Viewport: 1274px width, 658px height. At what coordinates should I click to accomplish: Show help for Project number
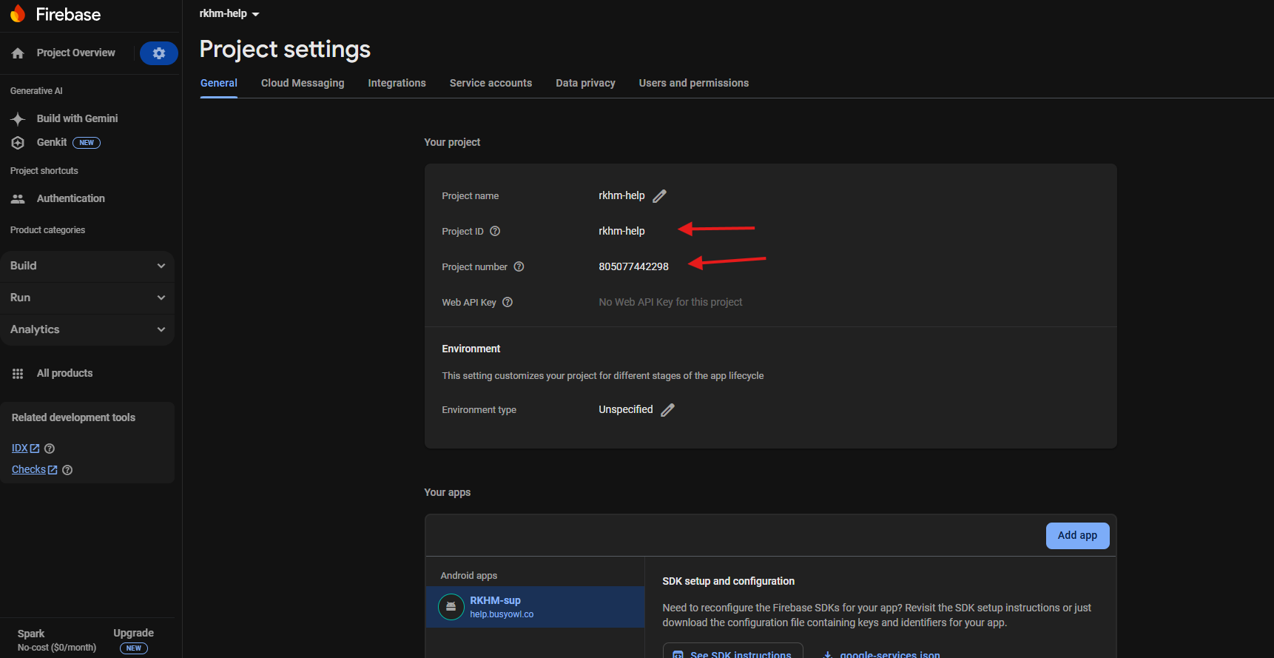coord(519,266)
